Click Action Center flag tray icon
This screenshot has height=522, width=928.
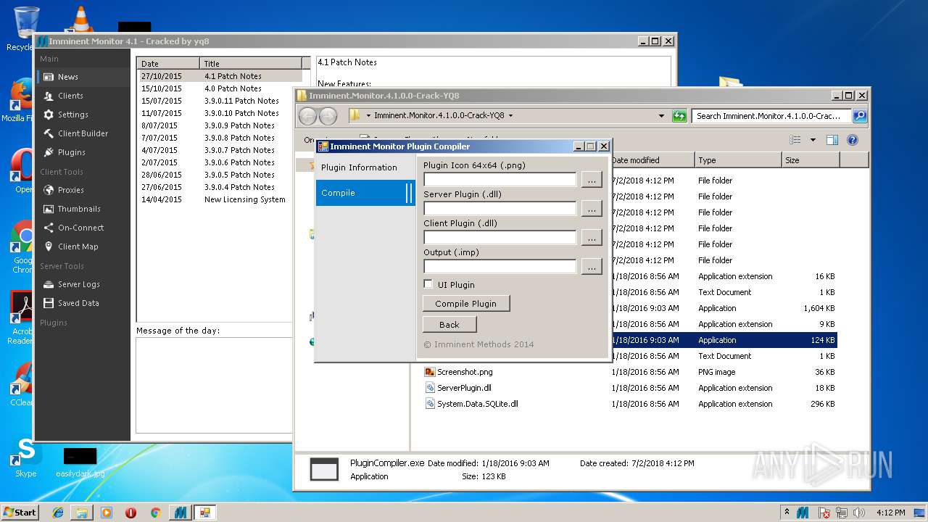tap(824, 513)
